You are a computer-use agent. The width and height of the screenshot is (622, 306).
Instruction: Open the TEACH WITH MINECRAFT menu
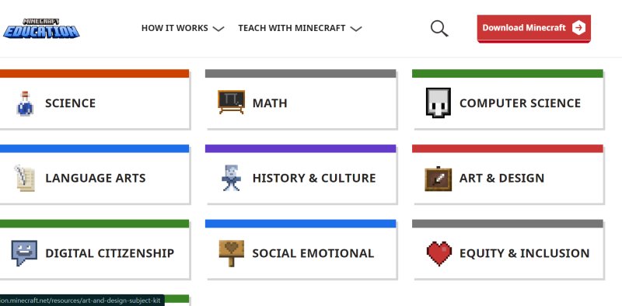tap(292, 28)
